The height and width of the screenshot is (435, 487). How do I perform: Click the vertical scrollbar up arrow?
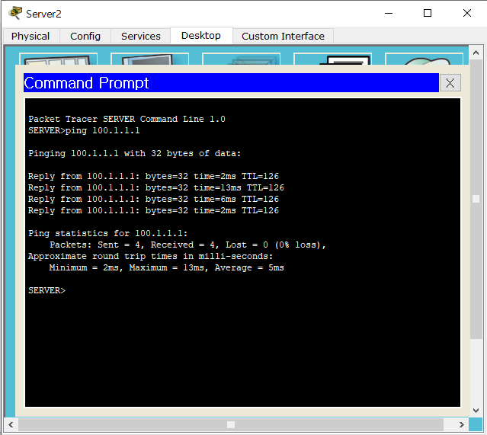pos(476,53)
